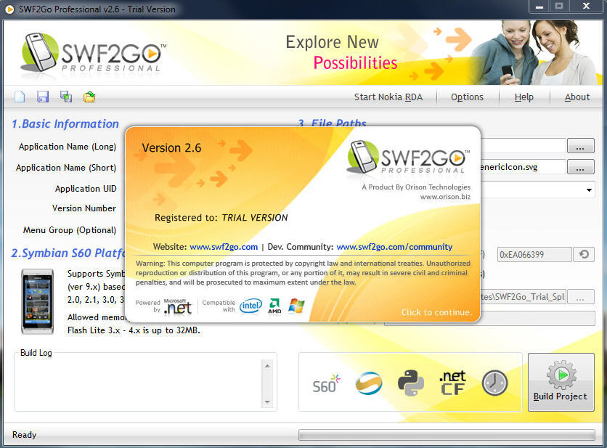Viewport: 607px width, 448px height.
Task: Choose the Python platform icon
Action: tap(411, 383)
